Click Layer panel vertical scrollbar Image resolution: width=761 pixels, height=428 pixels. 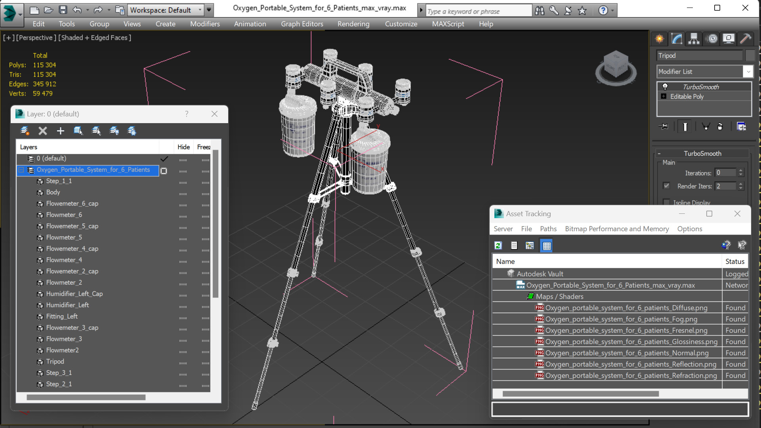216,224
